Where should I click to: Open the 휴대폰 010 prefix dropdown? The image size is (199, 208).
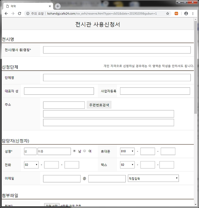pyautogui.click(x=127, y=151)
